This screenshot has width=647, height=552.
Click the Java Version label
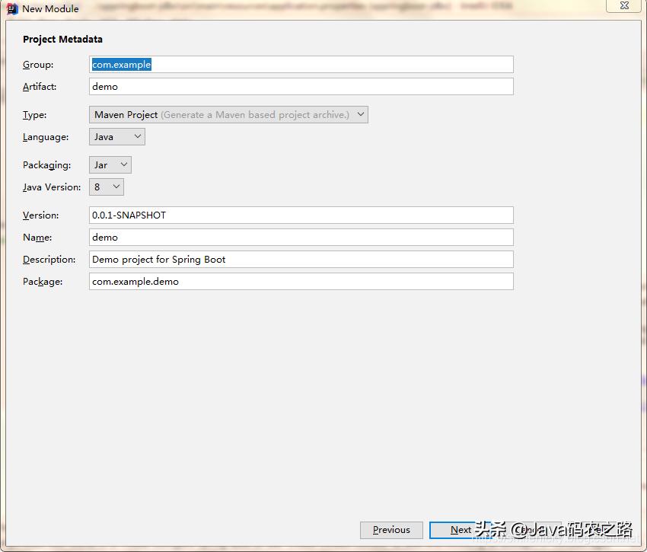click(51, 187)
